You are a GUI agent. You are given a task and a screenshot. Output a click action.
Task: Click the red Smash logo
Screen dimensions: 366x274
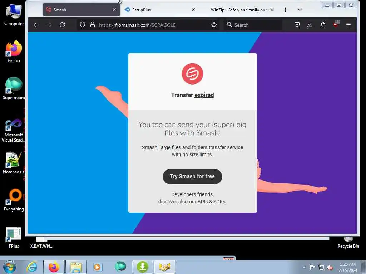click(192, 73)
